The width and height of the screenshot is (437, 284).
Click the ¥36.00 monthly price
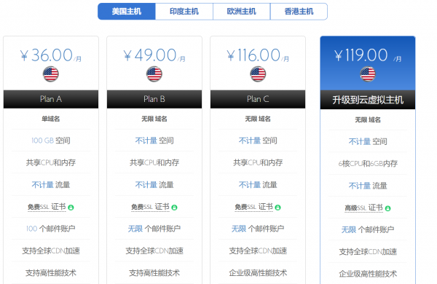click(x=51, y=55)
